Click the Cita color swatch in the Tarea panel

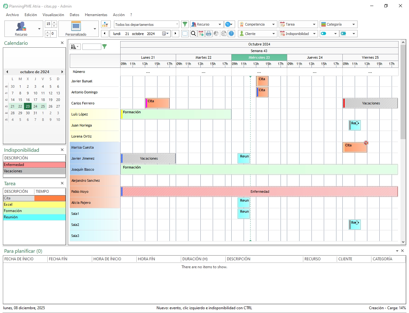coord(50,198)
